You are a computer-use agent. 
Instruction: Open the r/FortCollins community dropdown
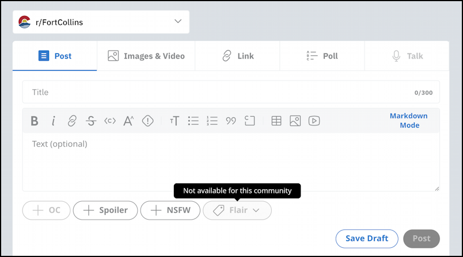click(x=101, y=22)
